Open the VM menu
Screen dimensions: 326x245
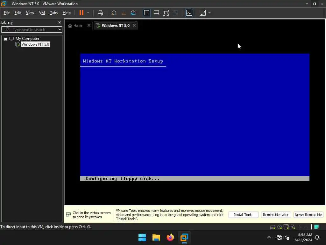click(x=42, y=13)
